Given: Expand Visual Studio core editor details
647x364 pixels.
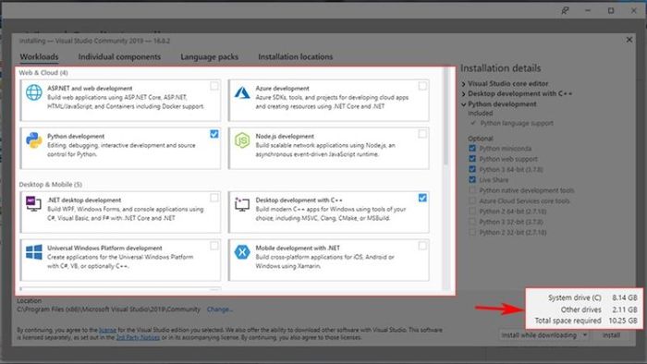Looking at the screenshot, I should (464, 84).
